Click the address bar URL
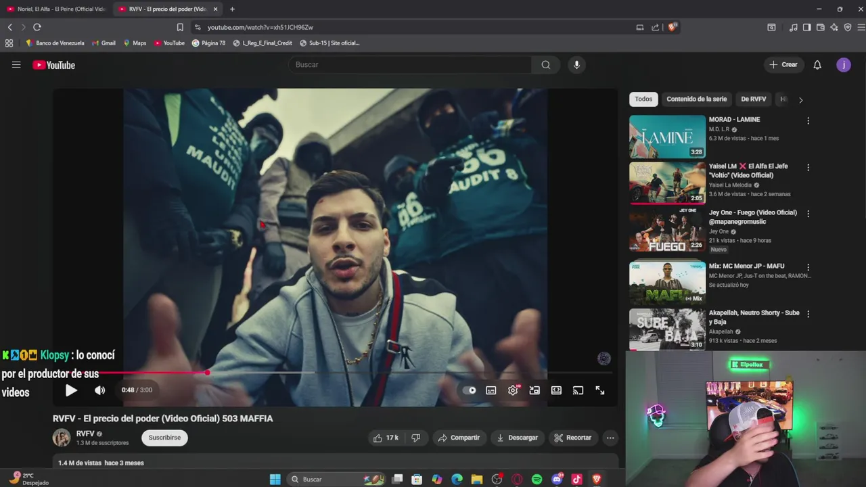The height and width of the screenshot is (487, 866). point(260,27)
